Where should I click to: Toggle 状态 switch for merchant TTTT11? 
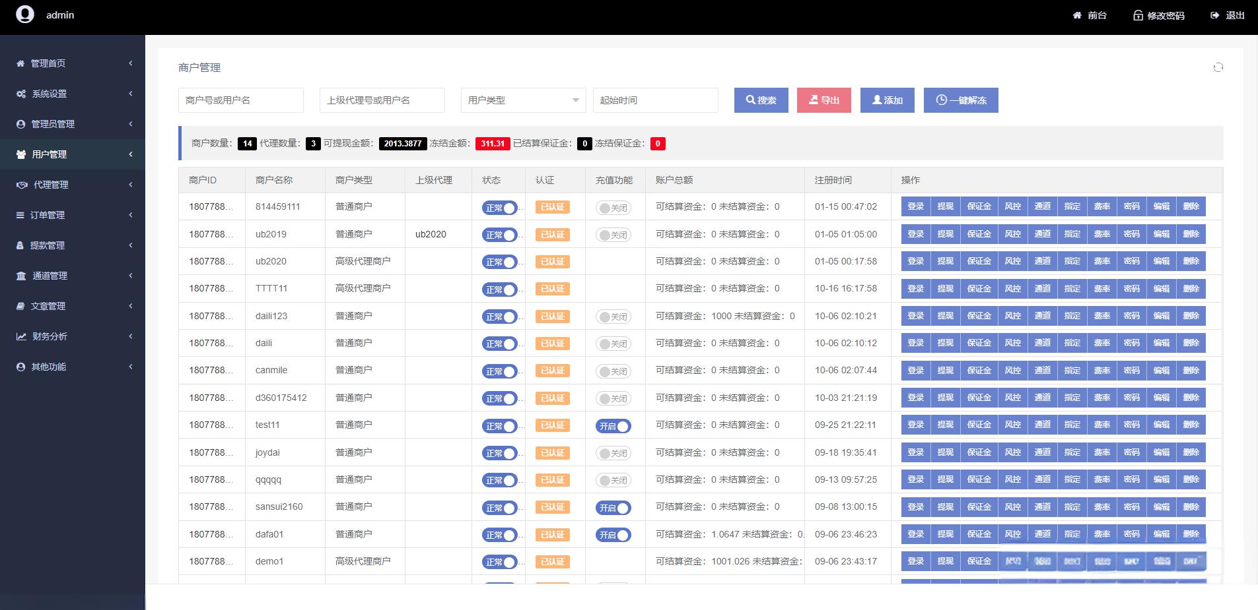tap(500, 290)
